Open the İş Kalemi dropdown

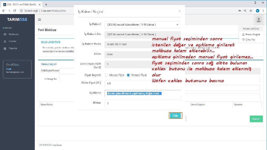coord(142,25)
